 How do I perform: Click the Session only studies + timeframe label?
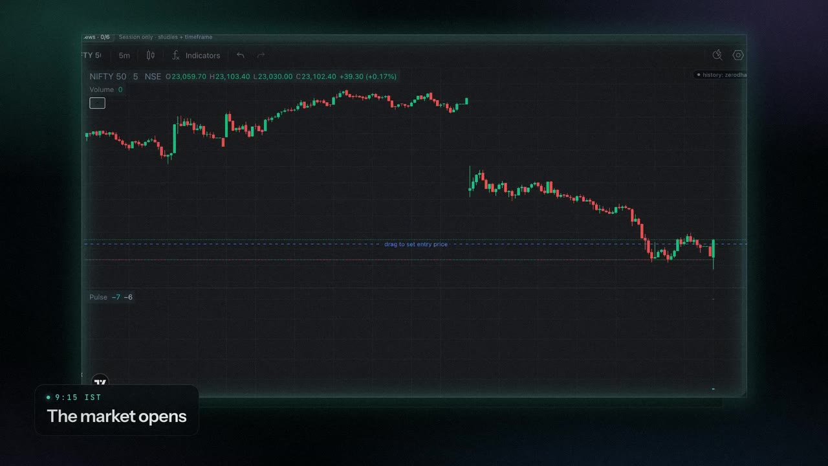pyautogui.click(x=166, y=38)
